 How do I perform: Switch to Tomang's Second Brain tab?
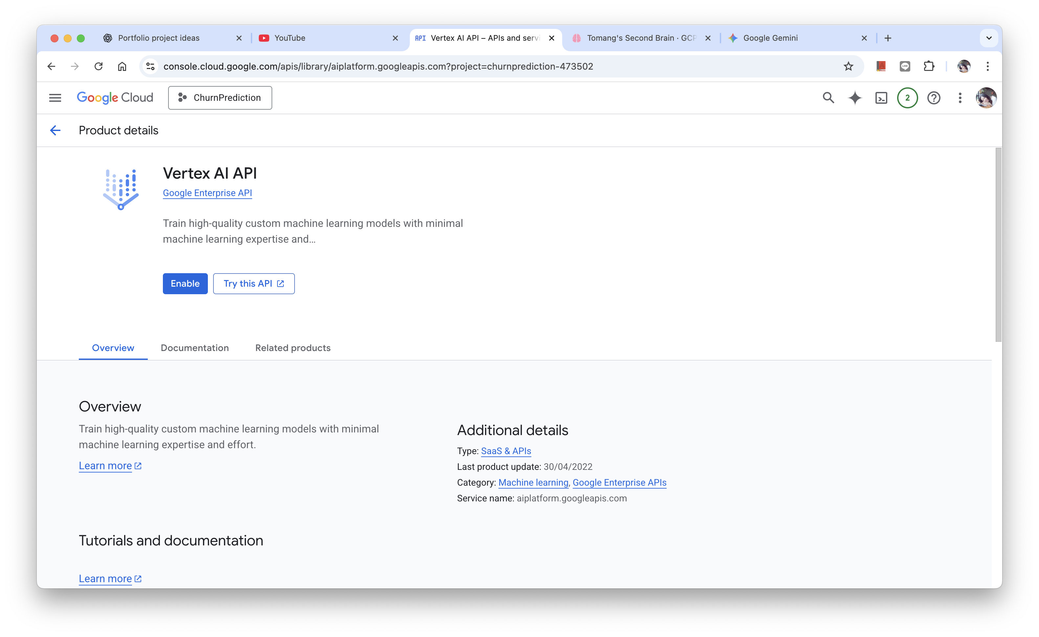[641, 38]
